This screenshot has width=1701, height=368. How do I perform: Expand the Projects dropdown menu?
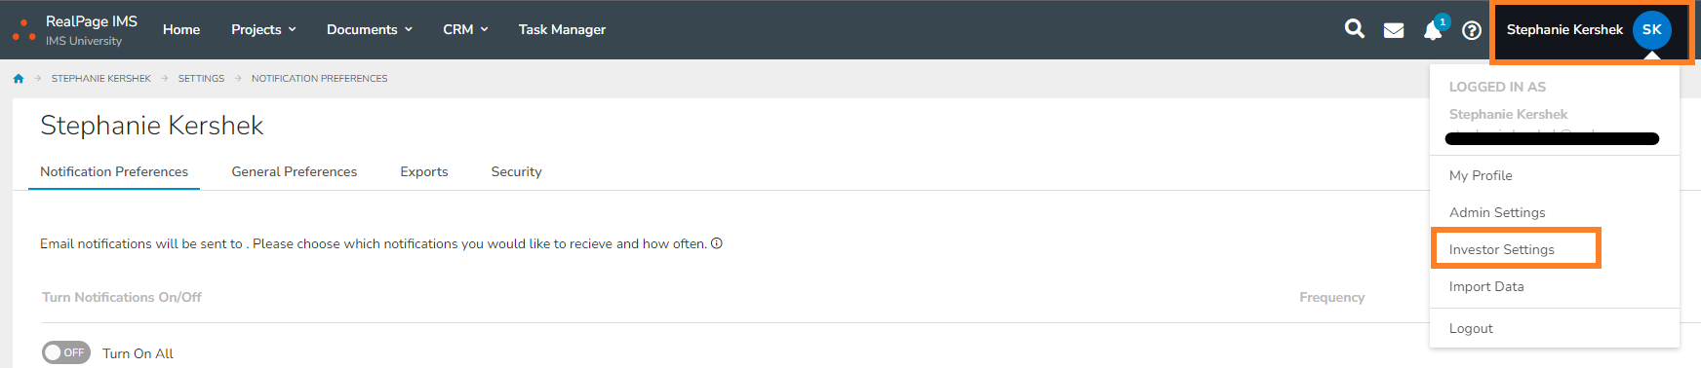263,29
